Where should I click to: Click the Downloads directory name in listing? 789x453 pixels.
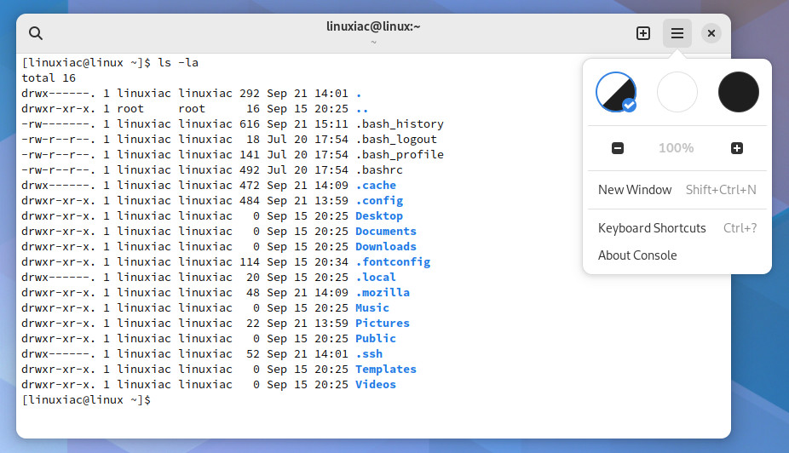point(386,246)
